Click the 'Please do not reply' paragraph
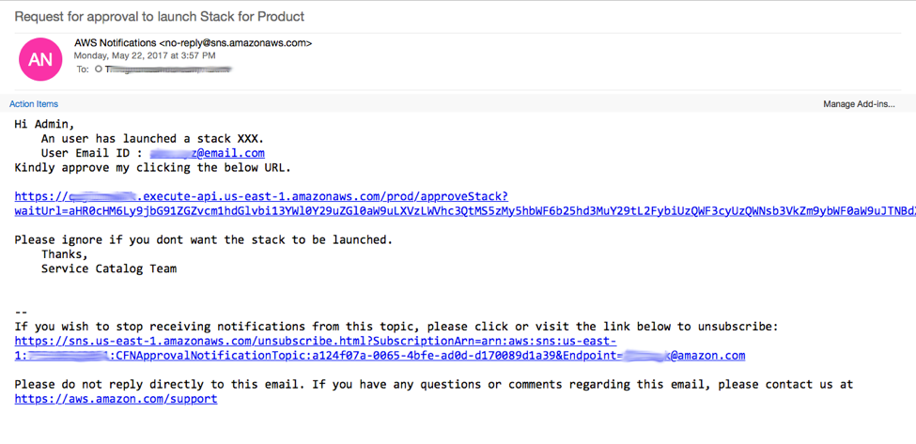The height and width of the screenshot is (444, 916). 434,385
